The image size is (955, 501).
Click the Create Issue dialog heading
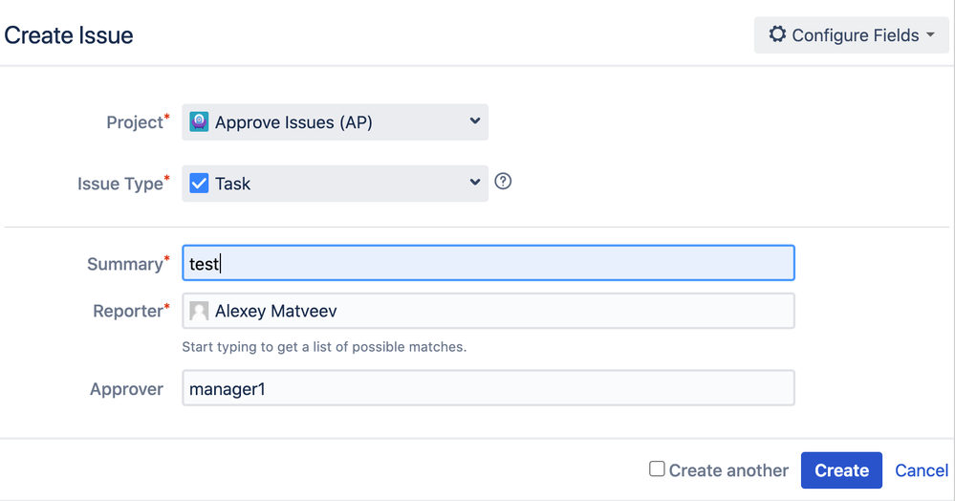[68, 35]
